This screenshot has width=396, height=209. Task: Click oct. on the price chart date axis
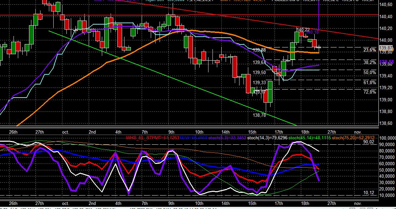(66, 132)
